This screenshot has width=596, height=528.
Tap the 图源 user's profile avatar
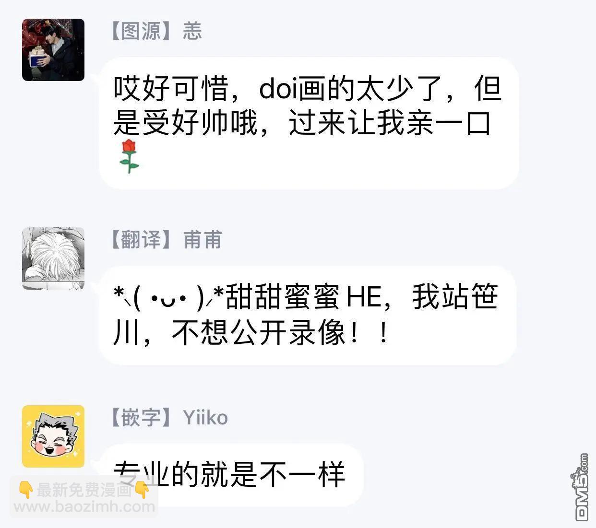pyautogui.click(x=53, y=50)
